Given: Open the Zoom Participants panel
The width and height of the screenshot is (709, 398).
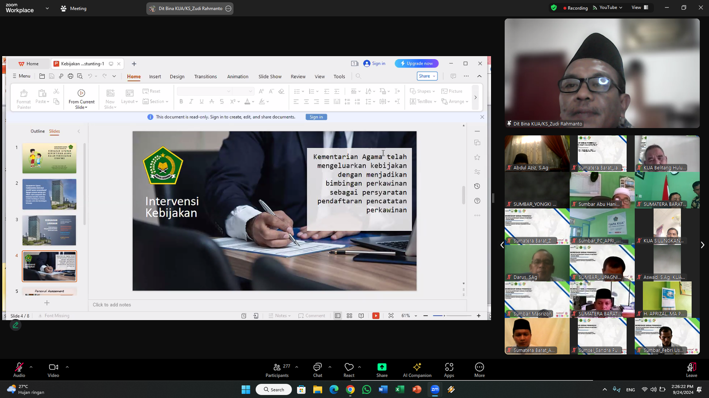Looking at the screenshot, I should [x=277, y=370].
